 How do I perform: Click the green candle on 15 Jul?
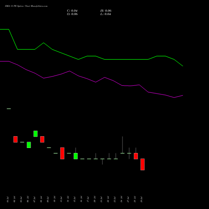tap(76, 156)
